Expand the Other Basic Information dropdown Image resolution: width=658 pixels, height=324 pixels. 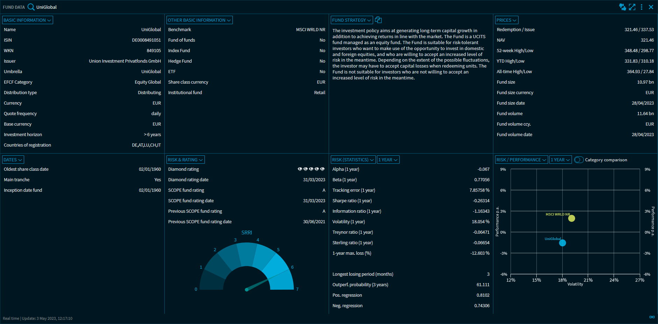click(x=199, y=20)
